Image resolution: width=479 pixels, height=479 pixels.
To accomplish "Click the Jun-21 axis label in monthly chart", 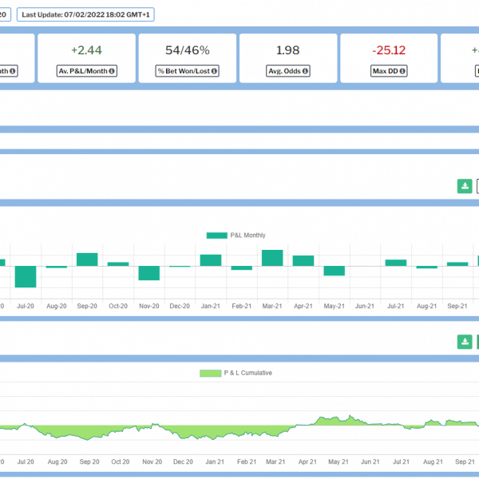I will [365, 306].
